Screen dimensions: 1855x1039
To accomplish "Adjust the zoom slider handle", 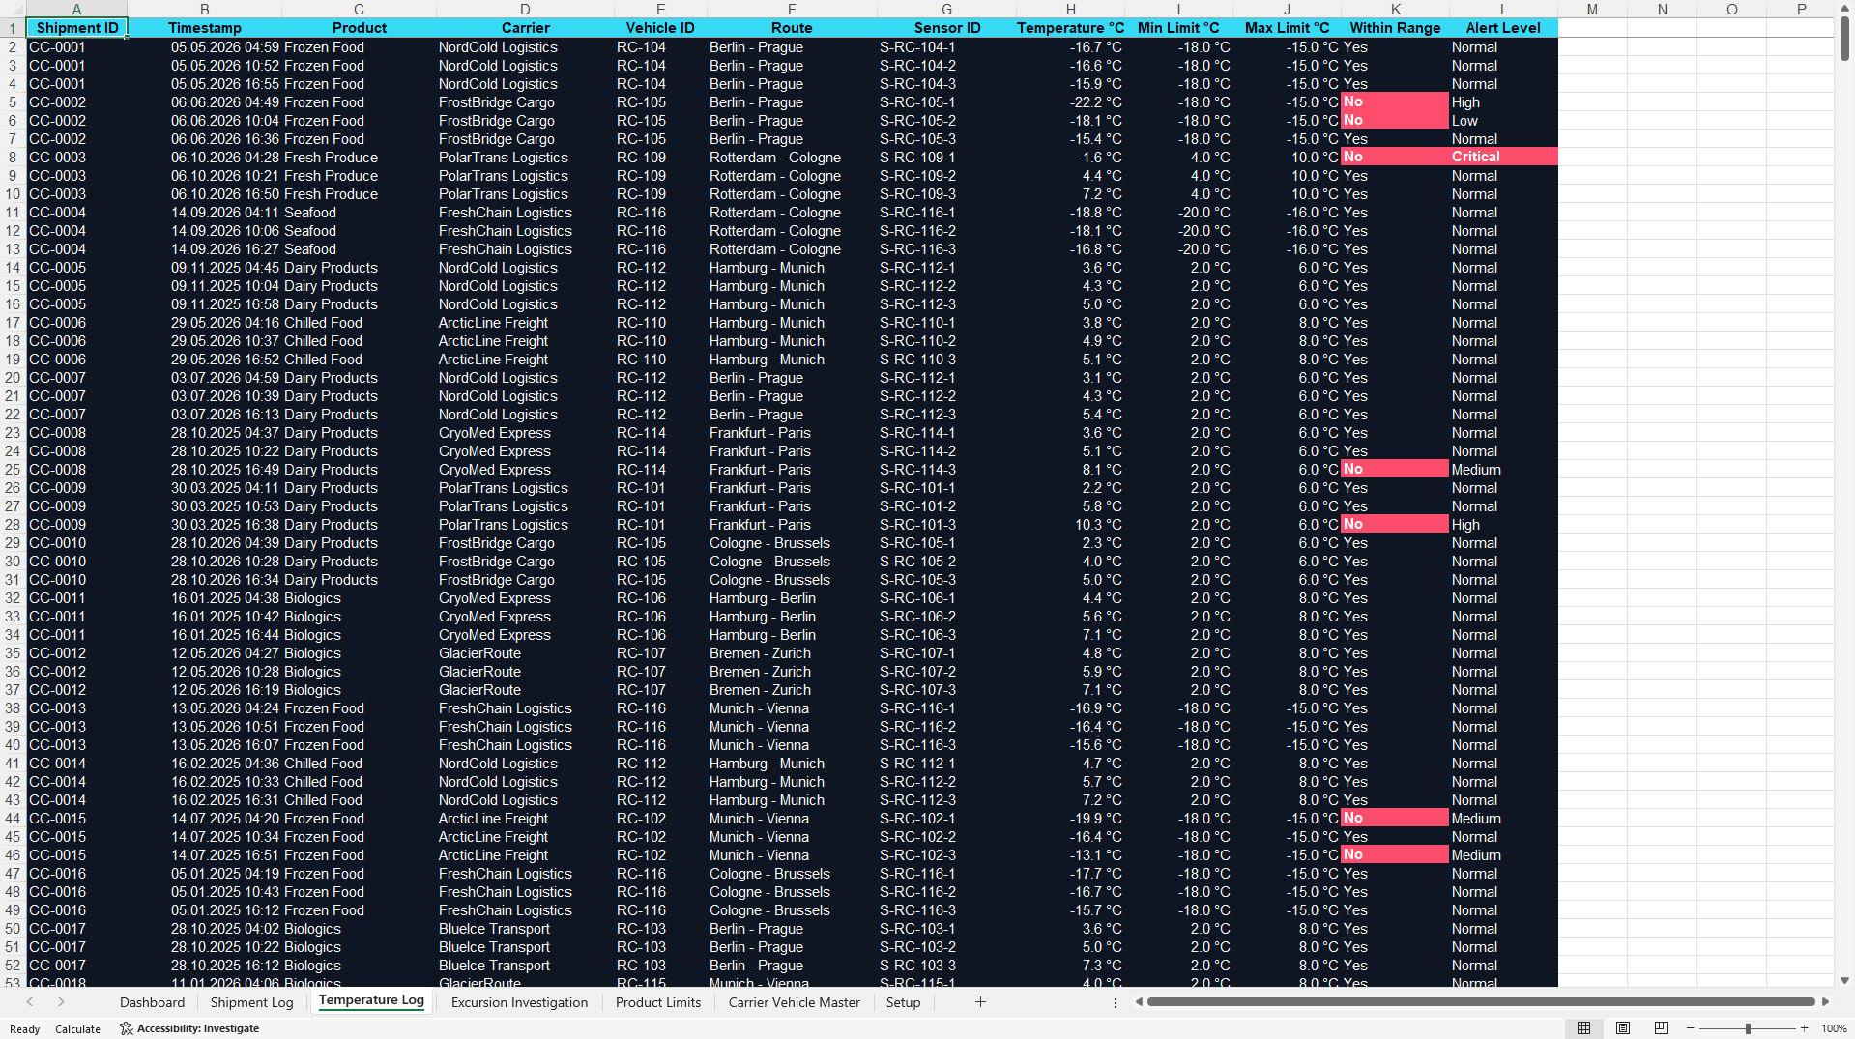I will [x=1748, y=1028].
